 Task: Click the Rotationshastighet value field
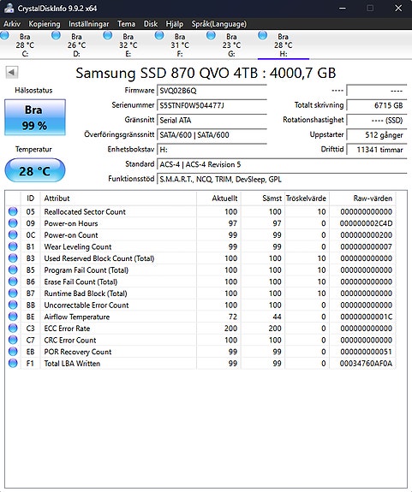(x=377, y=120)
